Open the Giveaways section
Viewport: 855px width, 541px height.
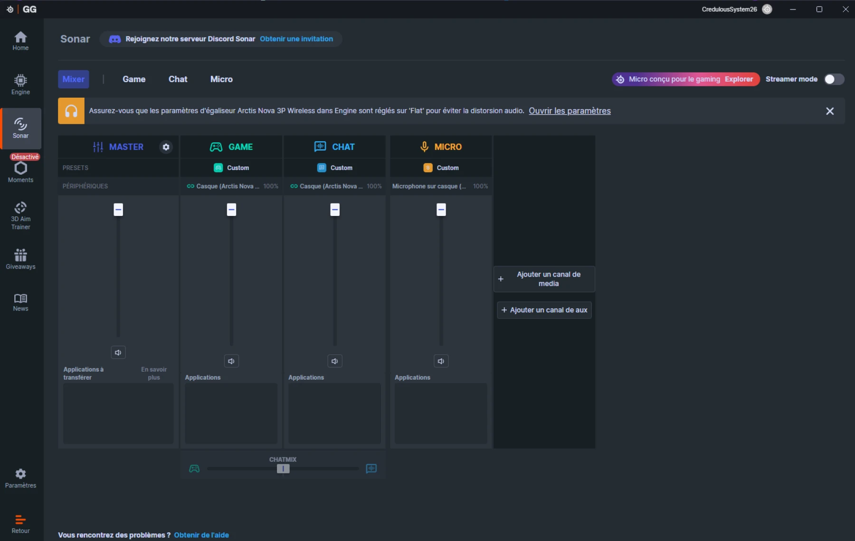tap(20, 259)
